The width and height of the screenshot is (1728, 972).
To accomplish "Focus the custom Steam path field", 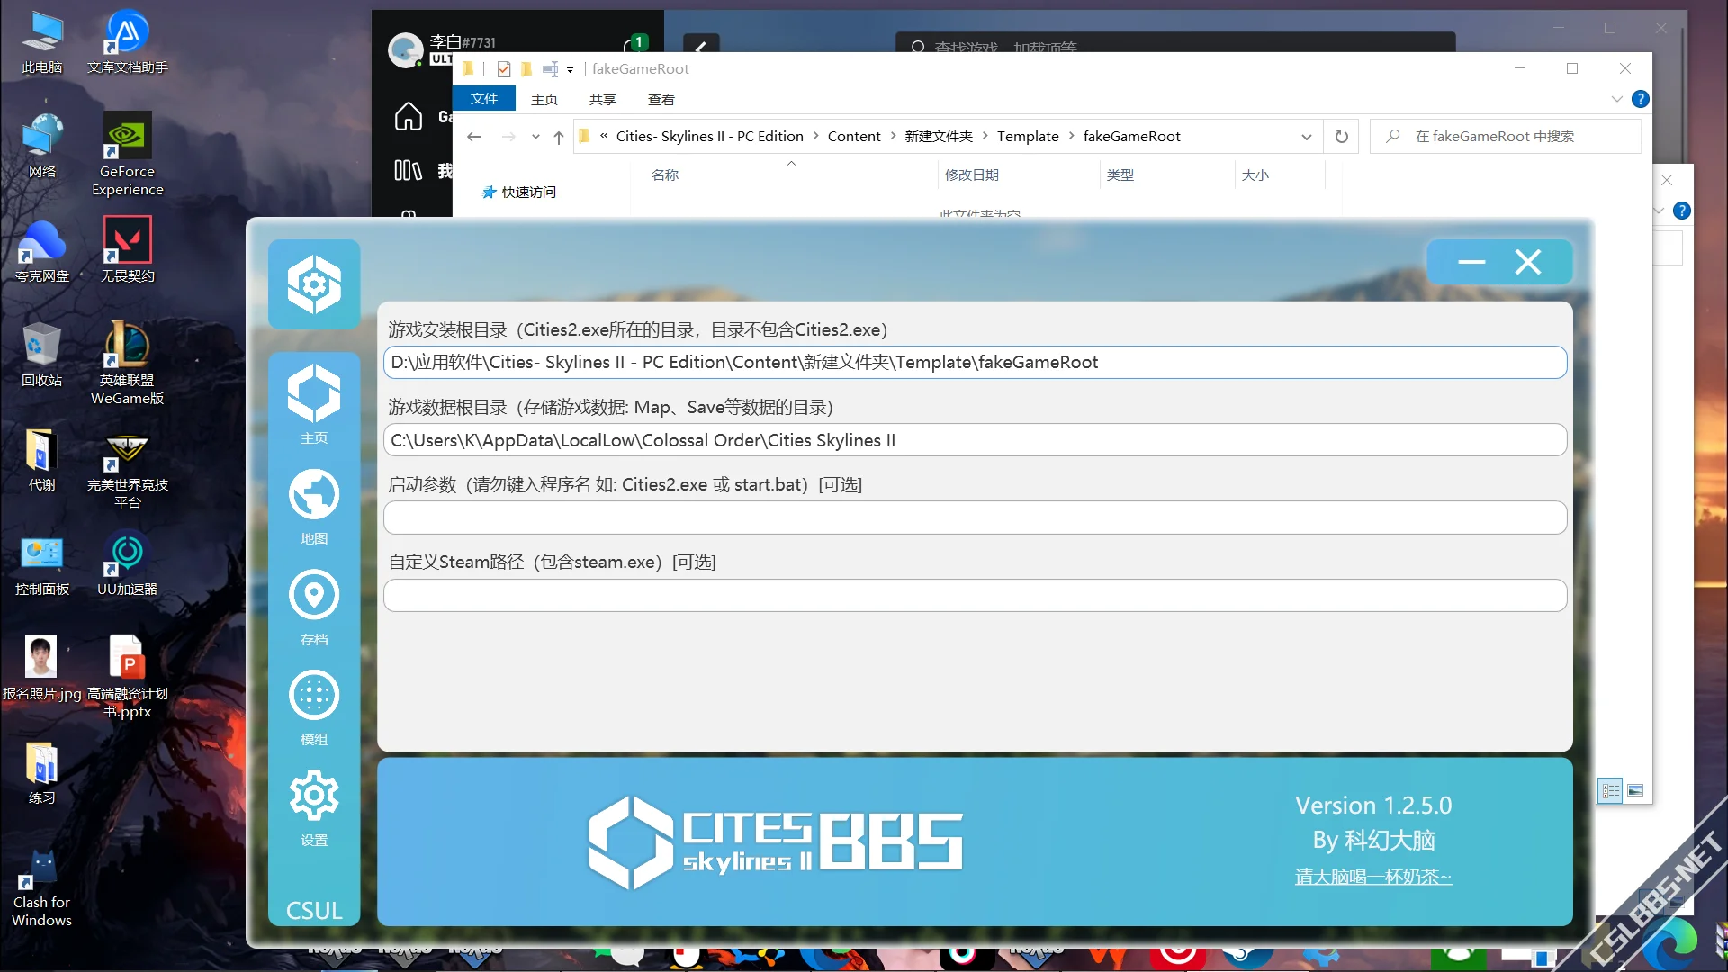I will pos(975,595).
